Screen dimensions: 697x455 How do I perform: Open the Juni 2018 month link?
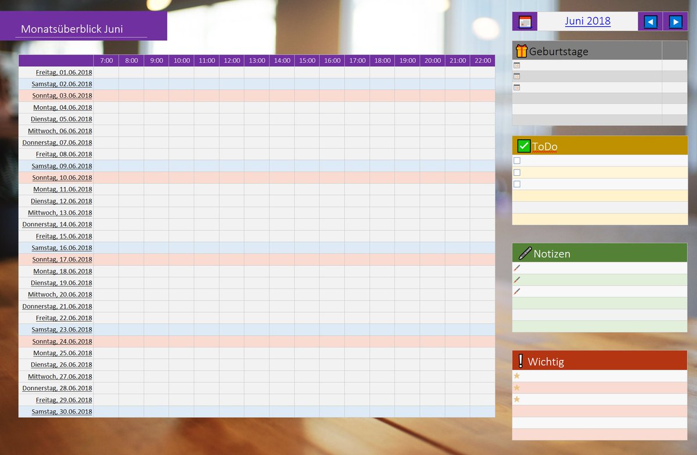coord(588,21)
